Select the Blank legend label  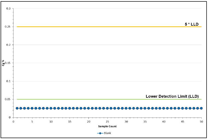pos(107,133)
